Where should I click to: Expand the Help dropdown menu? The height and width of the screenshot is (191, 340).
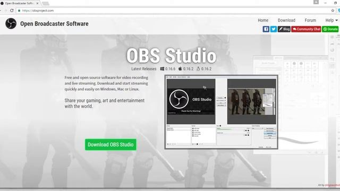pyautogui.click(x=331, y=20)
